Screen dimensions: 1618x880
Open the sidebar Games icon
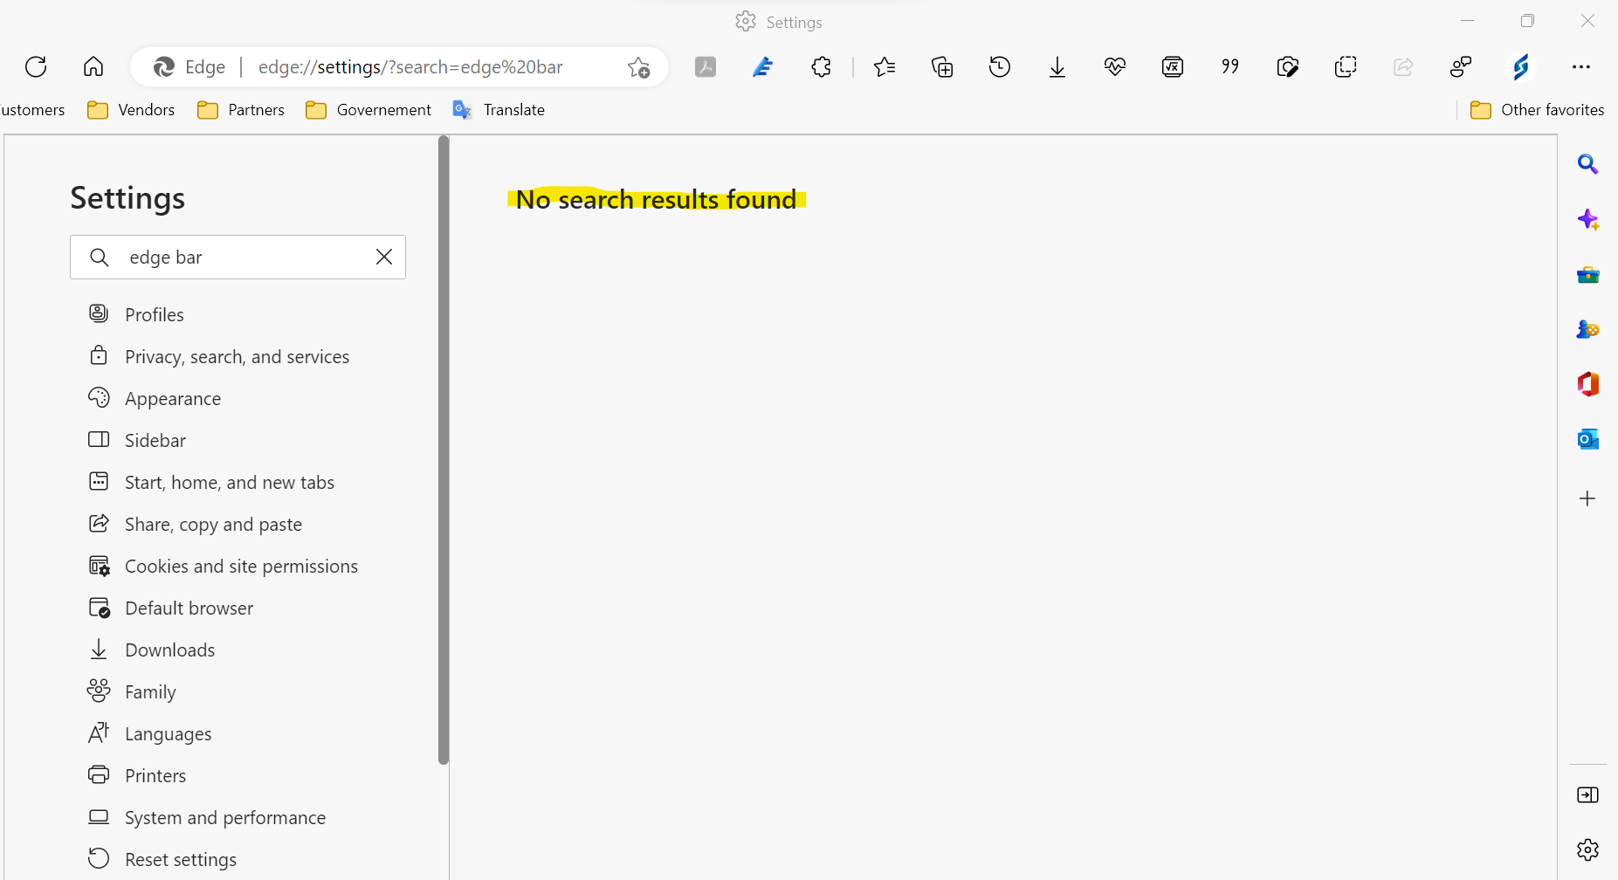pos(1588,329)
